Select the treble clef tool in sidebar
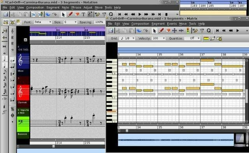The height and width of the screenshot is (153, 249). [x=12, y=31]
